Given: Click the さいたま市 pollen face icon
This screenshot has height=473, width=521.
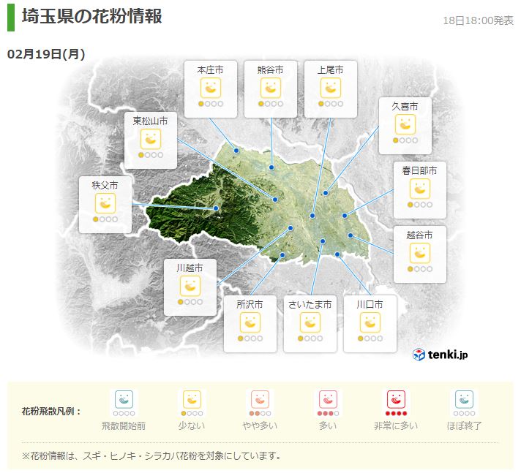Looking at the screenshot, I should click(310, 322).
